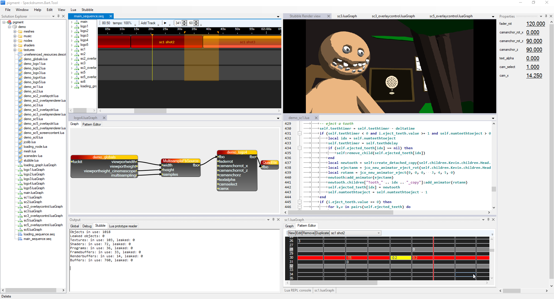Click demo_sc1.lua file icon in Solution Explorer

pos(20,87)
